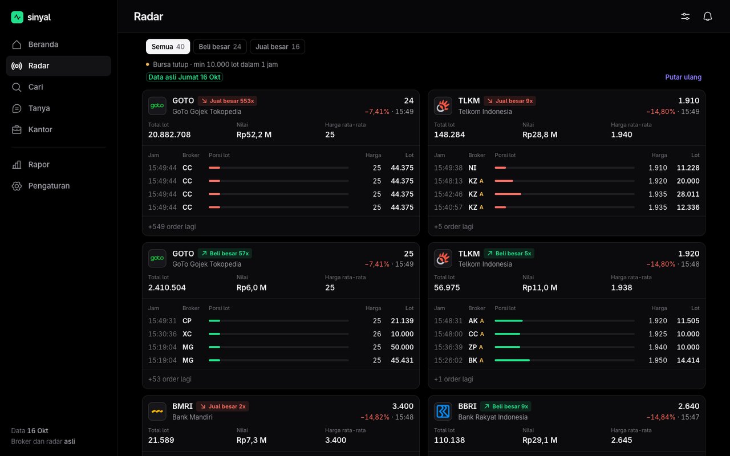Click the Data asli Jumat 16 Okt label
The width and height of the screenshot is (730, 456).
coord(184,77)
